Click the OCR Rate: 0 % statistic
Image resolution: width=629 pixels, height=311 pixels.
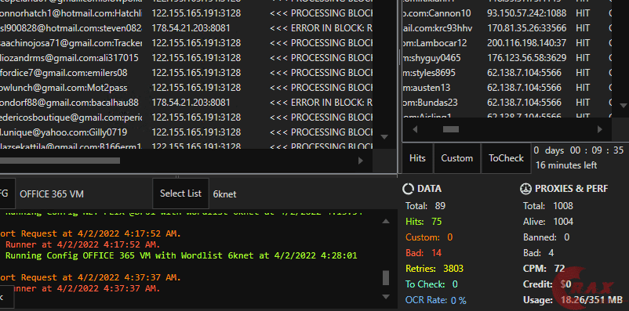click(x=435, y=300)
